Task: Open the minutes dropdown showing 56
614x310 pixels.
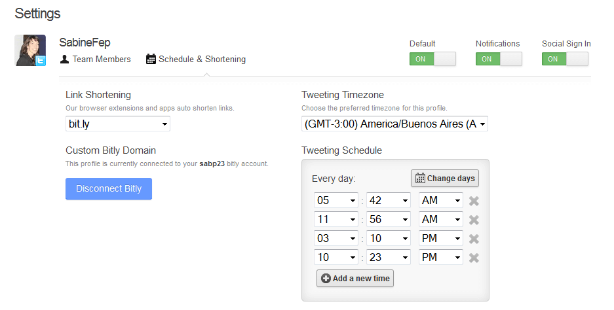Action: coord(389,219)
